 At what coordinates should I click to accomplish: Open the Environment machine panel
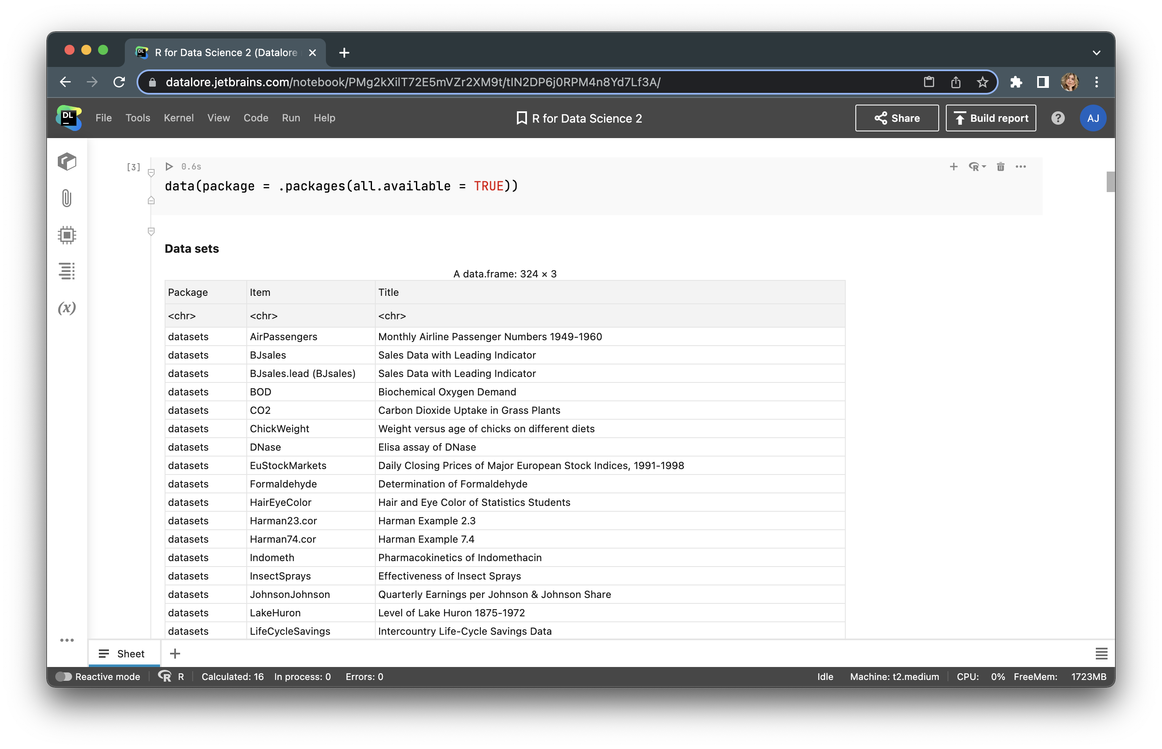[67, 235]
